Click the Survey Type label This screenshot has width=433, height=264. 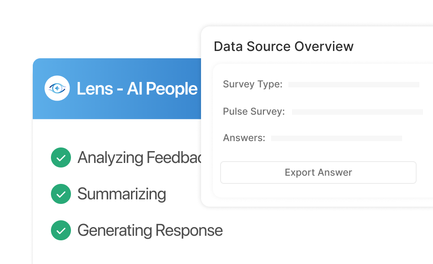253,84
